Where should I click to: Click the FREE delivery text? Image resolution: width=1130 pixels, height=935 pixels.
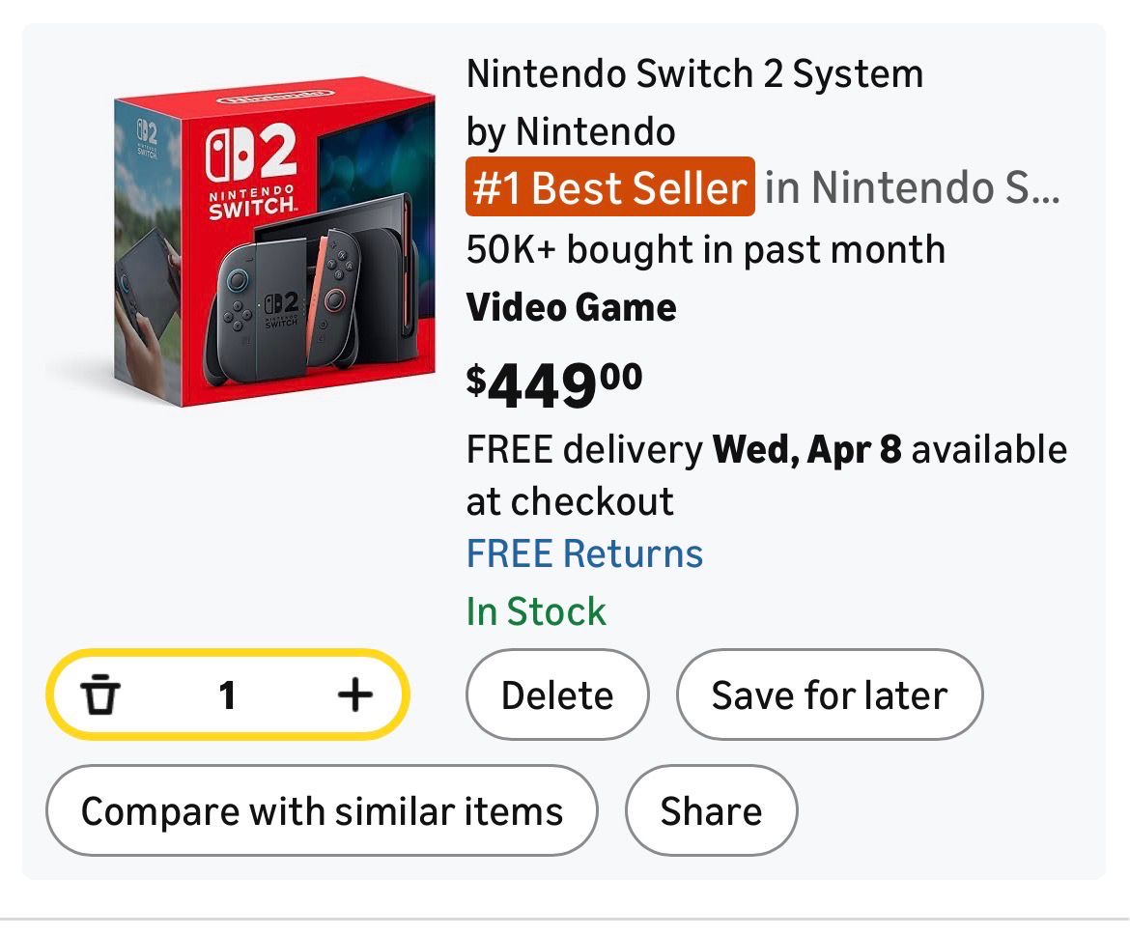point(585,450)
